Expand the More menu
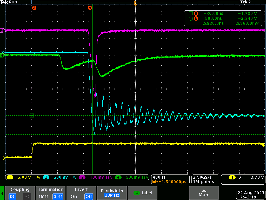266x200 pixels. pyautogui.click(x=204, y=193)
